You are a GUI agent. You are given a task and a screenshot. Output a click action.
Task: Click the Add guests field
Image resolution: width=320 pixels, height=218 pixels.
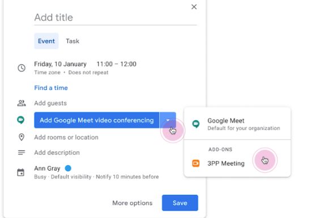point(50,103)
